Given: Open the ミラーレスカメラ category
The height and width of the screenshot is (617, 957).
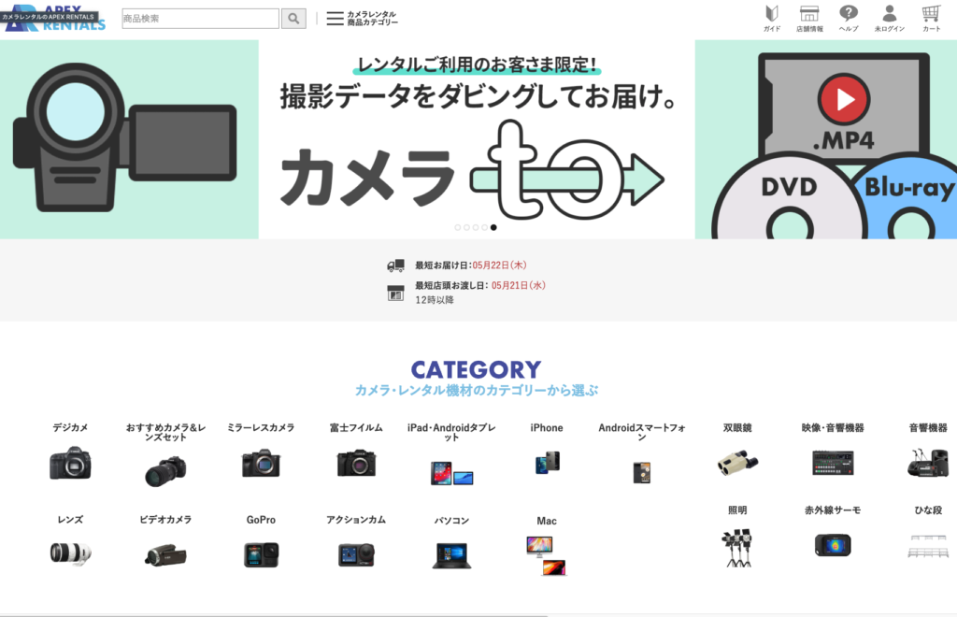Looking at the screenshot, I should coord(261,462).
